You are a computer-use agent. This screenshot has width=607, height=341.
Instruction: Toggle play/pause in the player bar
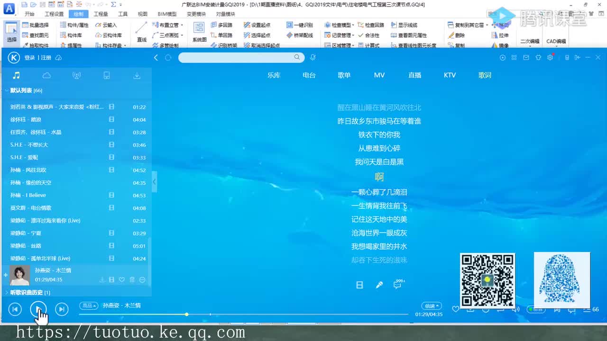click(38, 309)
